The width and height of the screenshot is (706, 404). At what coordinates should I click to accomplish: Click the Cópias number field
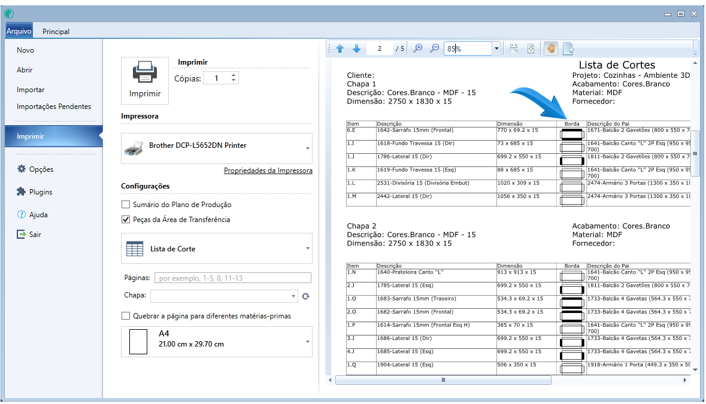tap(217, 78)
